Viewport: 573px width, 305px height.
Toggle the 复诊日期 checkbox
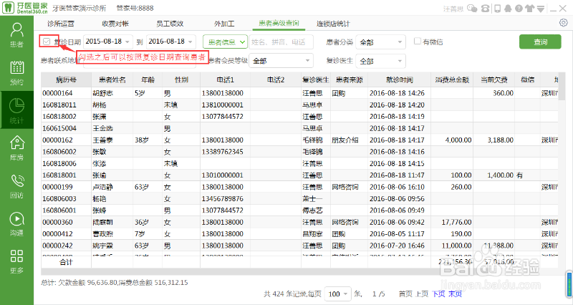tap(47, 42)
